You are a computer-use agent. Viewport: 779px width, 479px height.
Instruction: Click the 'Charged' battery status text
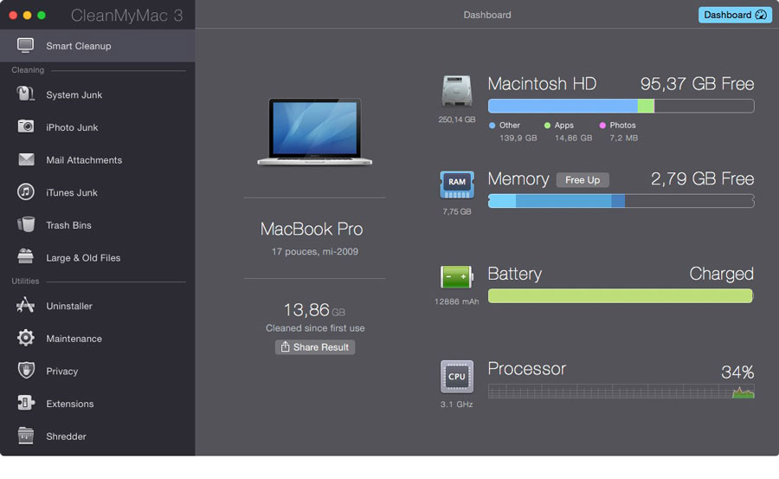click(x=721, y=274)
